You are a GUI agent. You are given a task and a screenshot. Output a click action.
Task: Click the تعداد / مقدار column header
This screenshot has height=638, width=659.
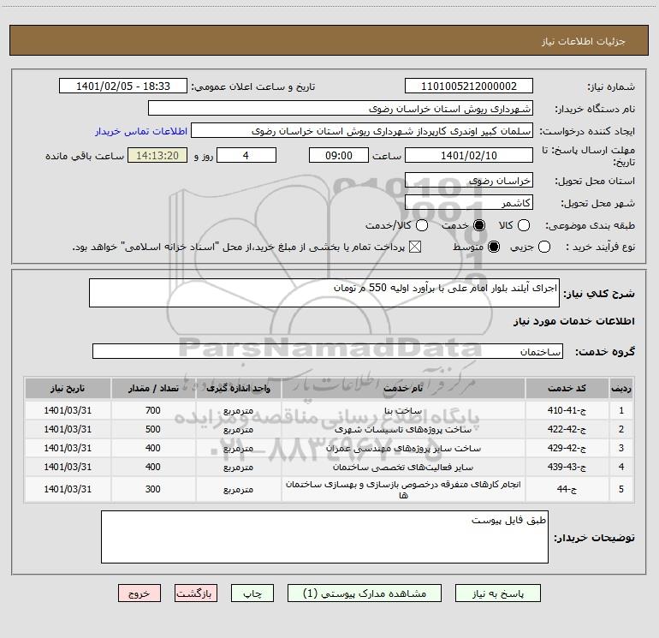click(153, 388)
